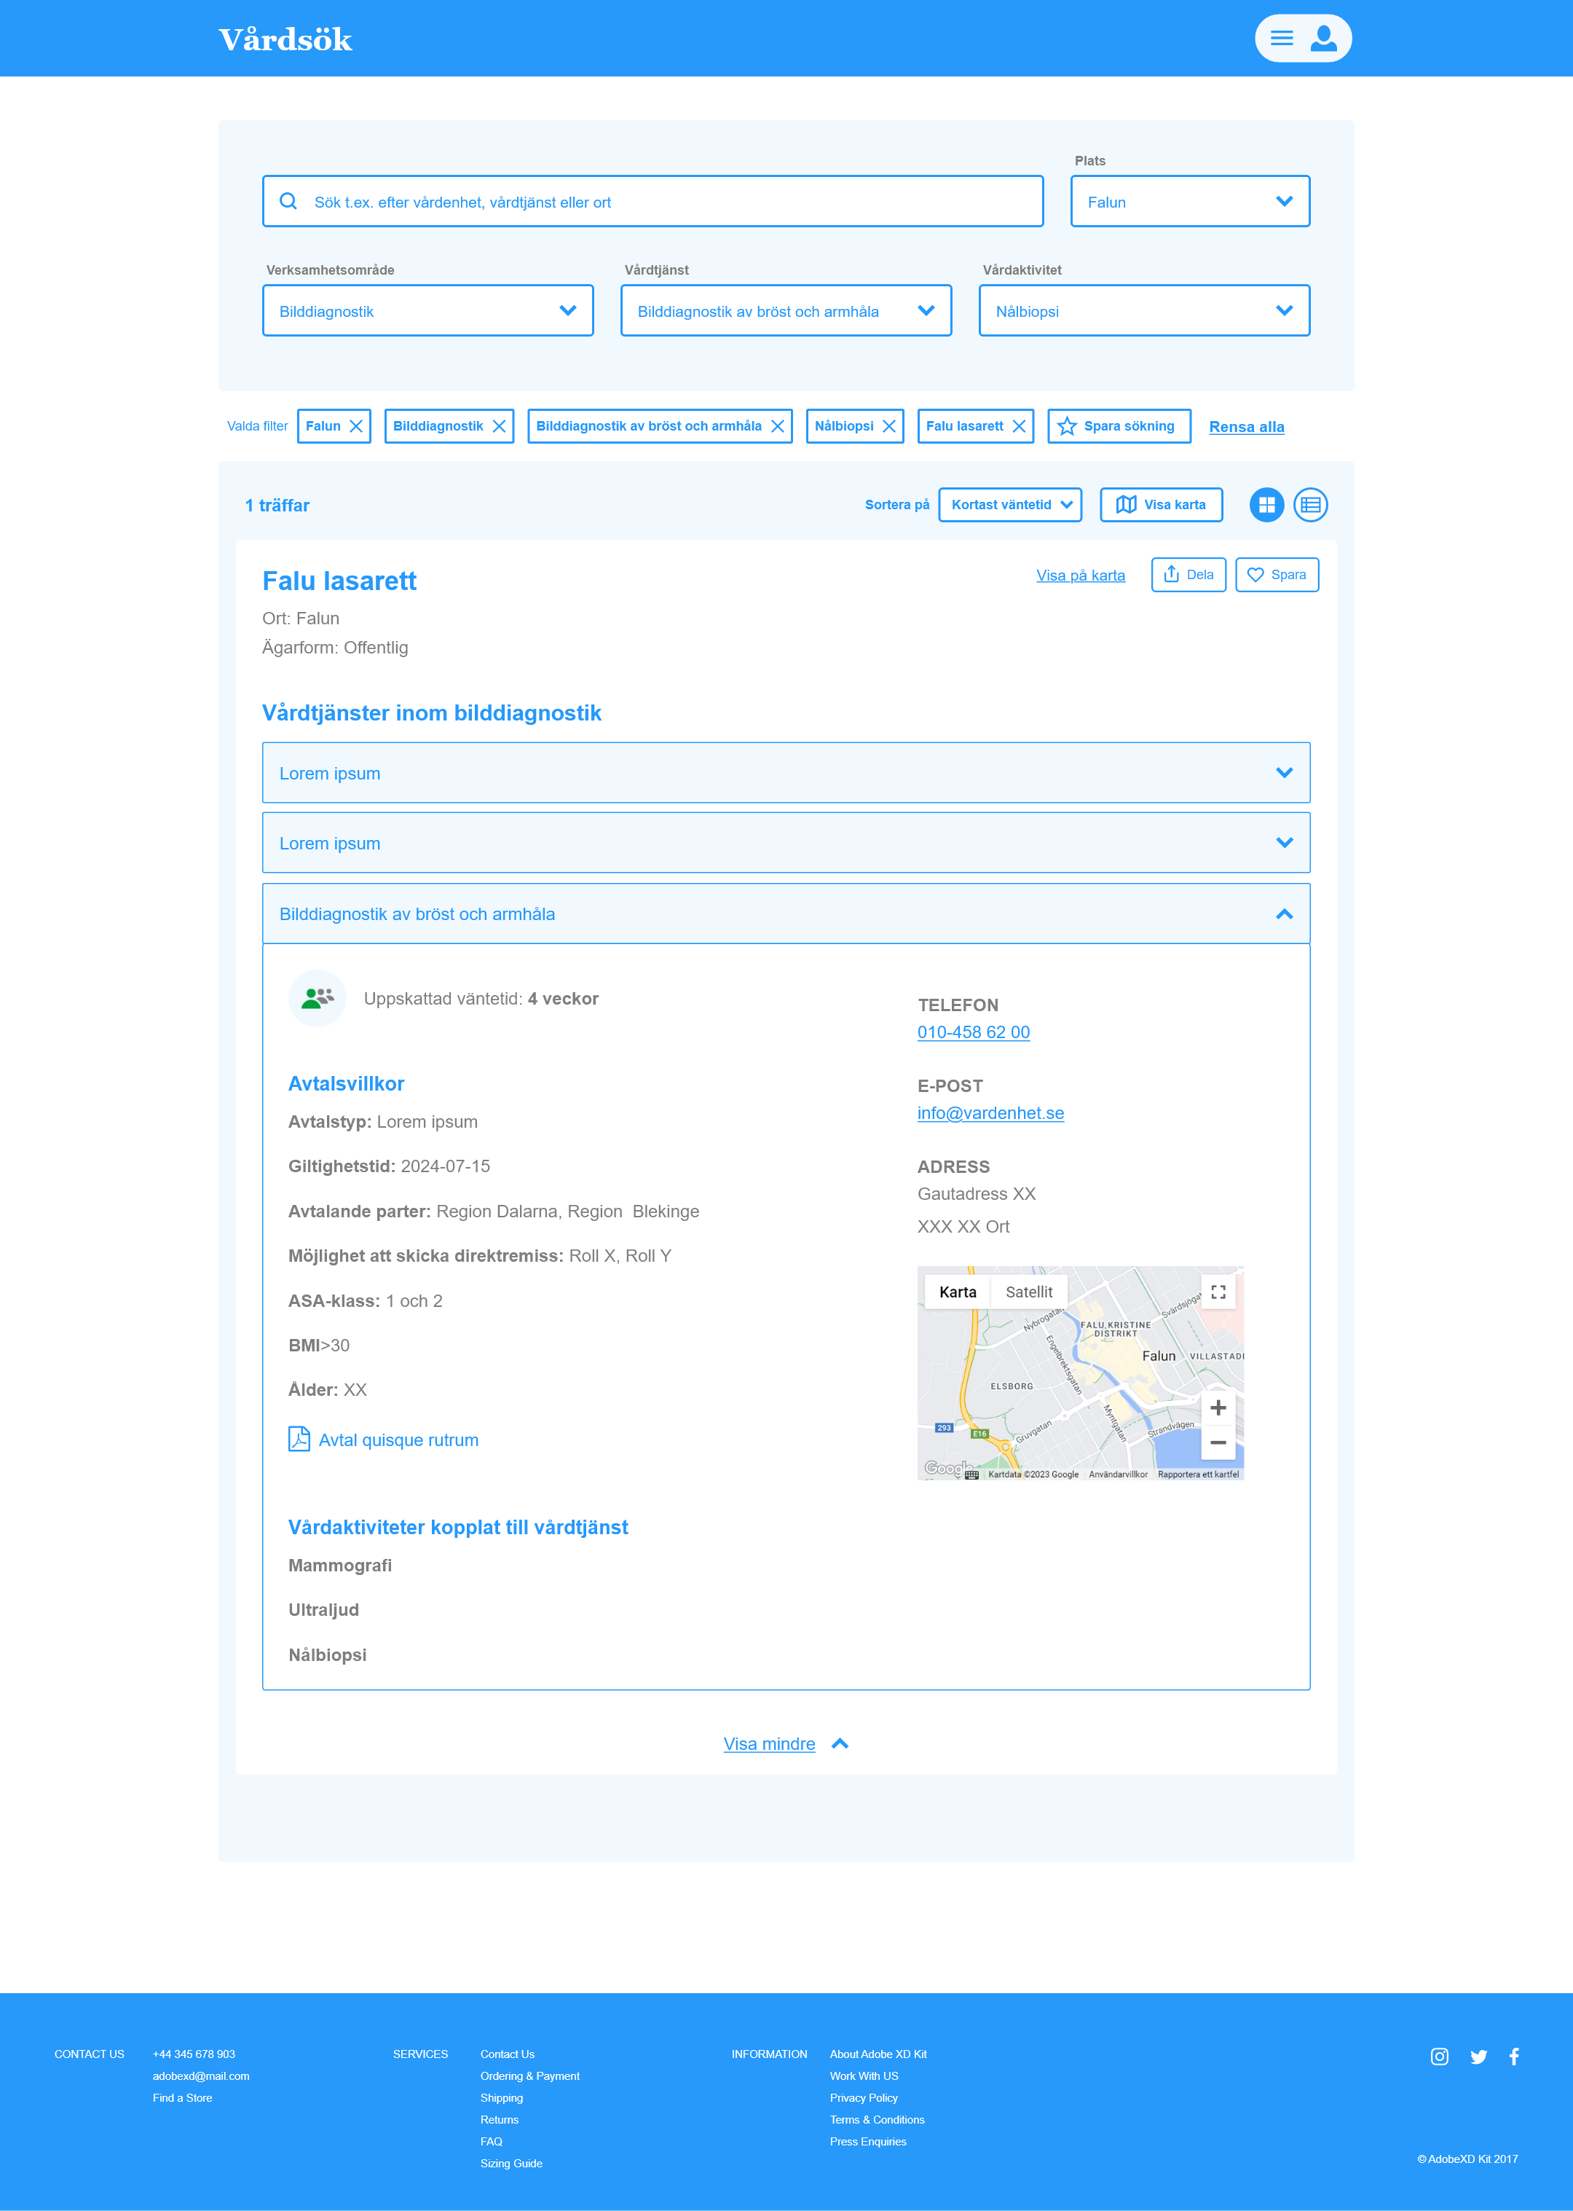Remove the Falu lasarett filter chip

[1018, 426]
